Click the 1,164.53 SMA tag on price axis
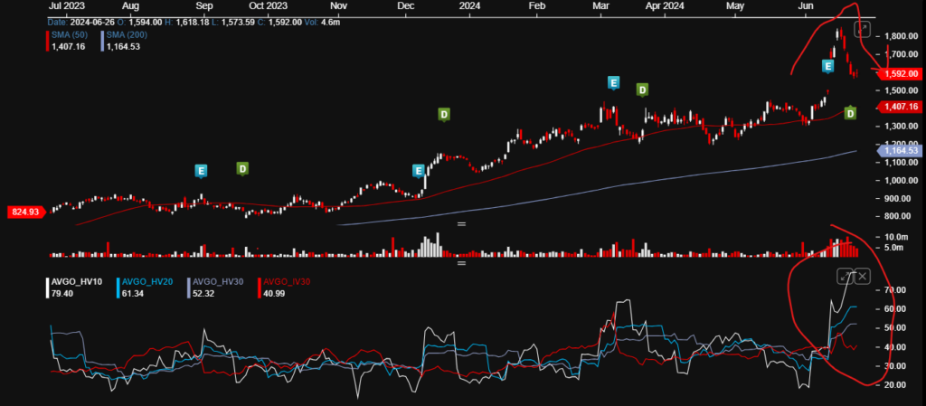Viewport: 926px width, 406px height. point(898,151)
